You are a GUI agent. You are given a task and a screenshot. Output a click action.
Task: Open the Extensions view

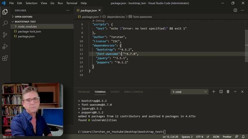click(x=5, y=58)
